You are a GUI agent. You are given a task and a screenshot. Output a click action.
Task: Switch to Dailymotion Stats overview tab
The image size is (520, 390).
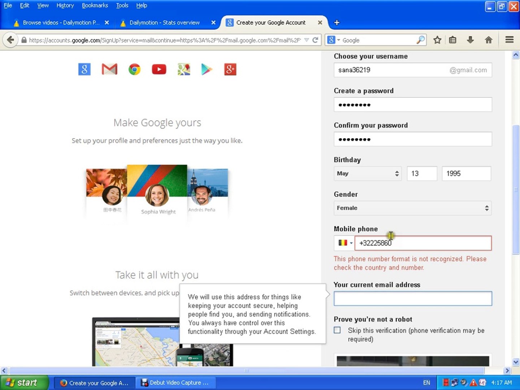(x=165, y=22)
